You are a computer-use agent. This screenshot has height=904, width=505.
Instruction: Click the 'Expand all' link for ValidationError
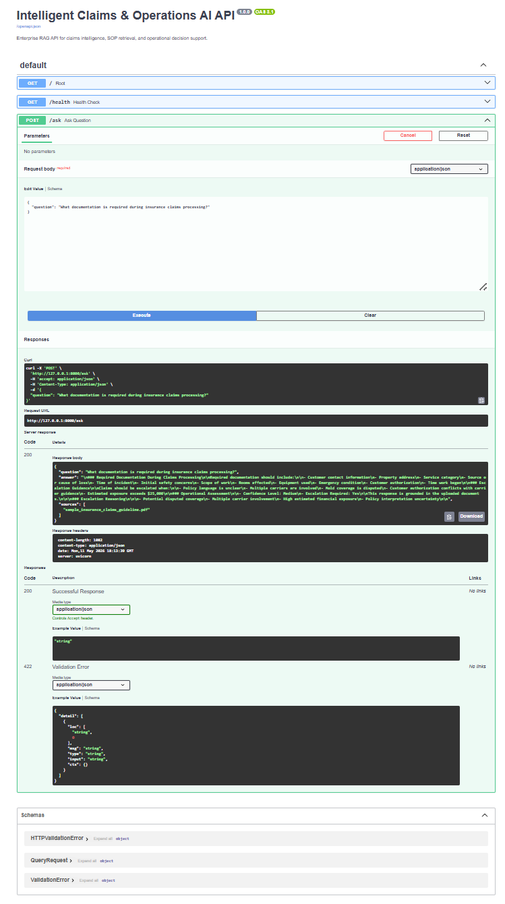88,880
